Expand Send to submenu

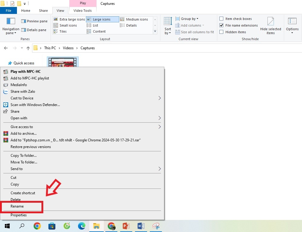[x=82, y=169]
